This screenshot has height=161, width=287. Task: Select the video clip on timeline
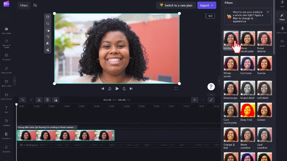coord(66,135)
